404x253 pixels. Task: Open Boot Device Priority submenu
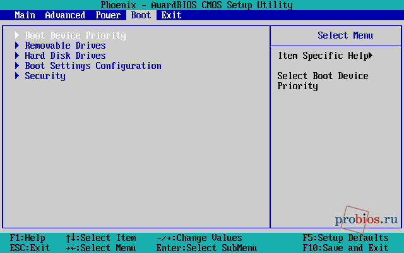tap(75, 35)
